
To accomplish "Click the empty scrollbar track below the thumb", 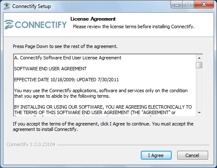I will pos(199,89).
